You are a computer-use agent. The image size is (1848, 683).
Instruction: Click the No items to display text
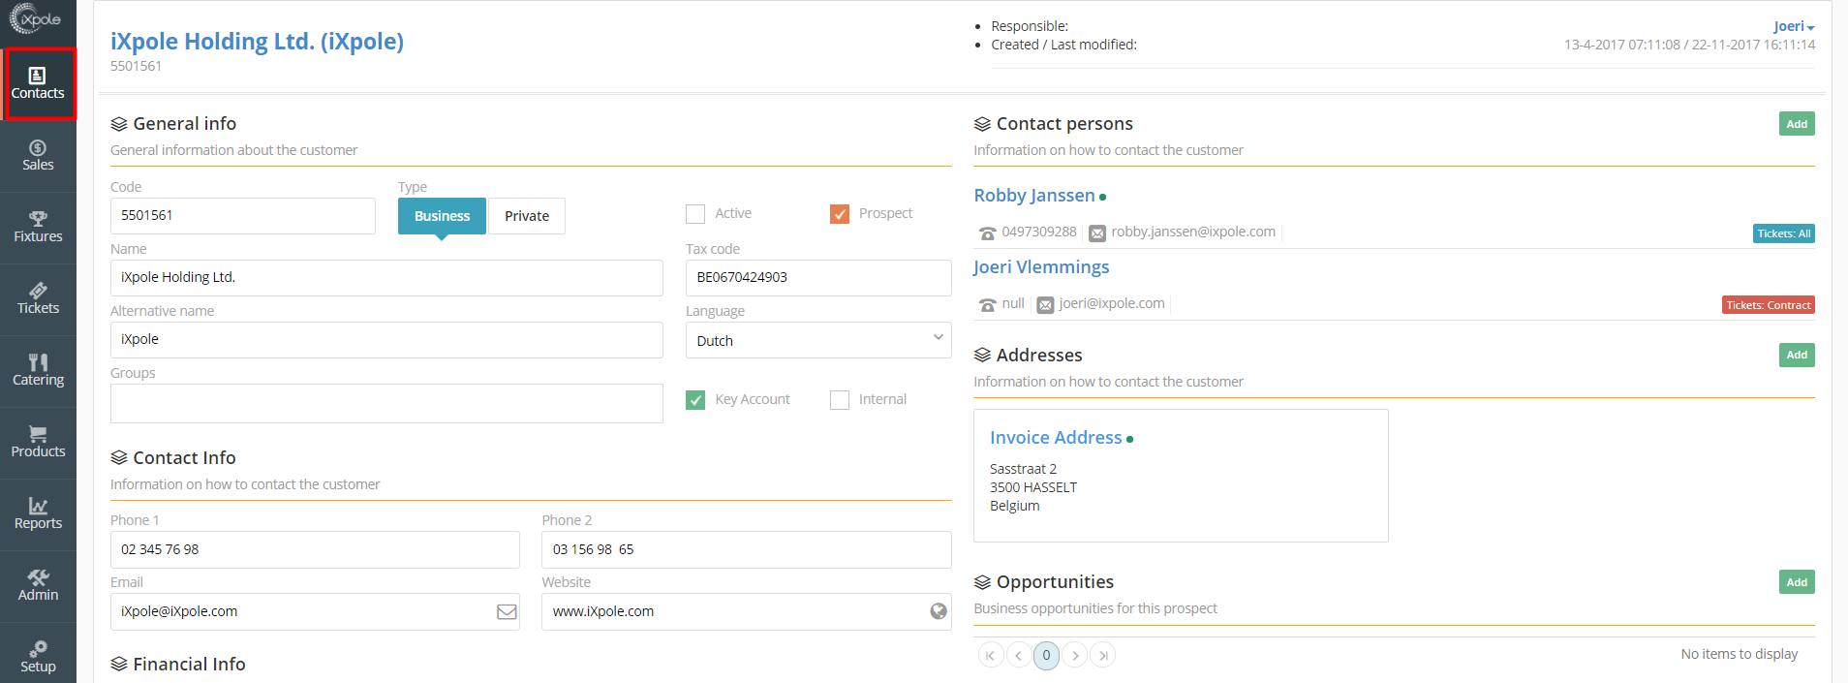tap(1740, 654)
